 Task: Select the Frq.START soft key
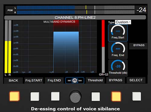[x=34, y=80]
